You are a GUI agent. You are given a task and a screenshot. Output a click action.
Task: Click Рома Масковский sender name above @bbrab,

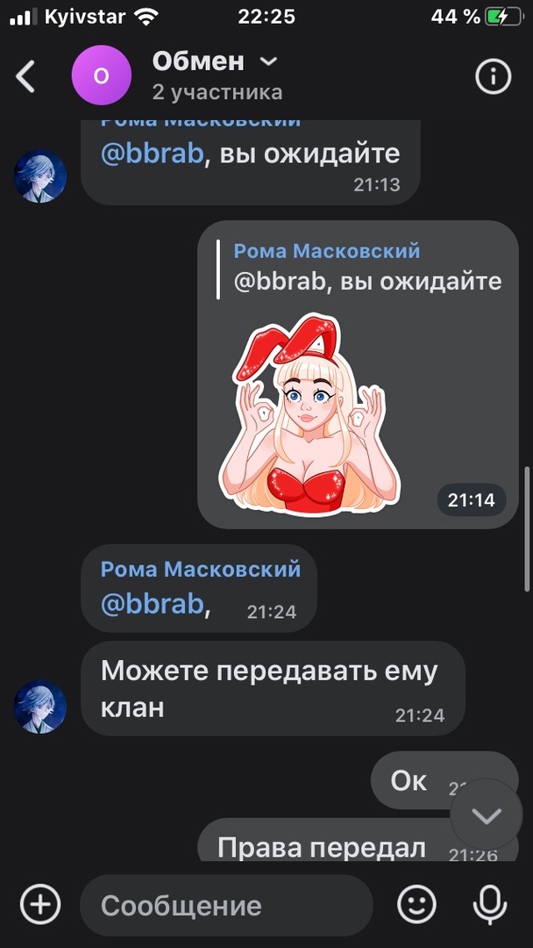click(201, 569)
